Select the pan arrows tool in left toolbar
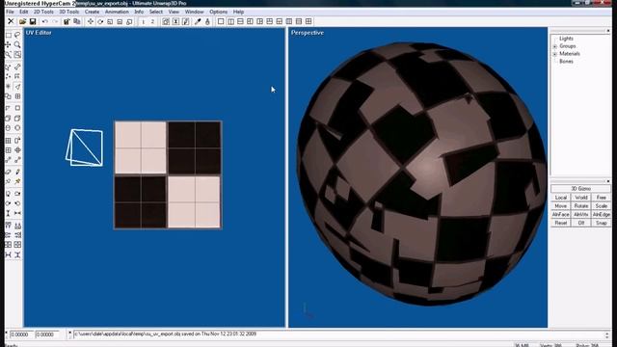The height and width of the screenshot is (347, 617). click(x=9, y=45)
